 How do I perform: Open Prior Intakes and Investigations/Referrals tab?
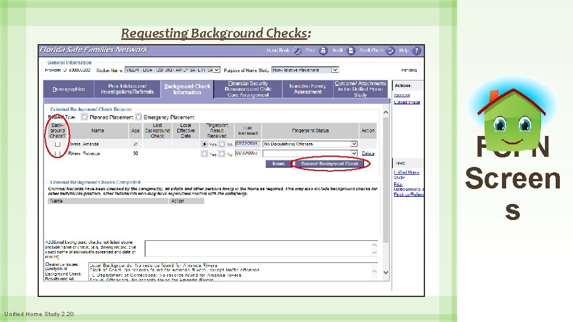tap(127, 89)
